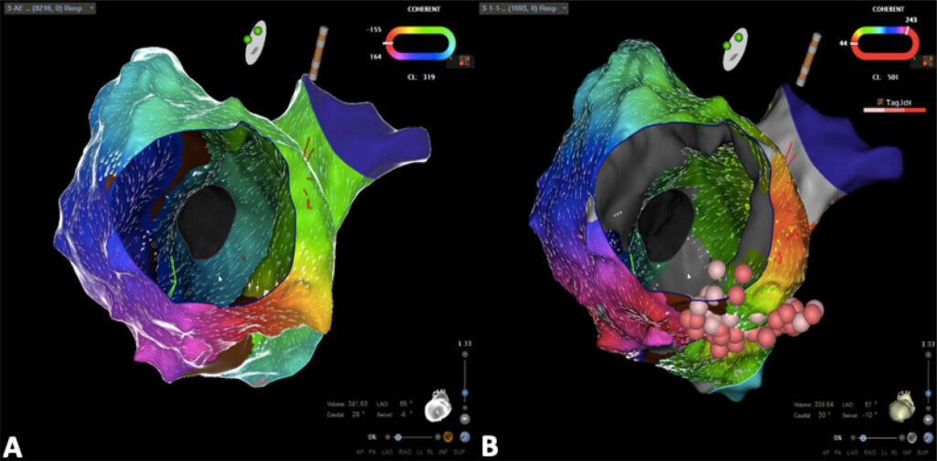
Task: Select the SUP view in panel A
Action: (x=459, y=452)
